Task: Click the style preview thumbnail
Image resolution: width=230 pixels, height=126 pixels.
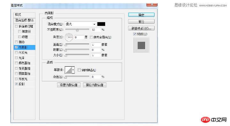Action: click(141, 45)
